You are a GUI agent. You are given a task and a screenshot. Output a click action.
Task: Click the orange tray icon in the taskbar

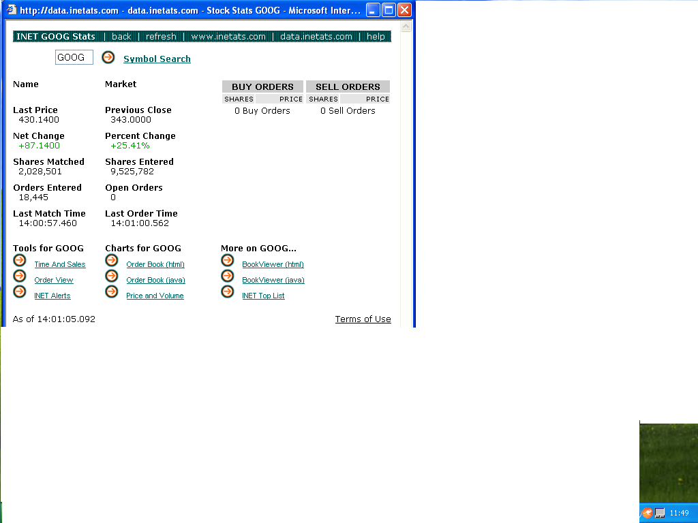point(648,513)
